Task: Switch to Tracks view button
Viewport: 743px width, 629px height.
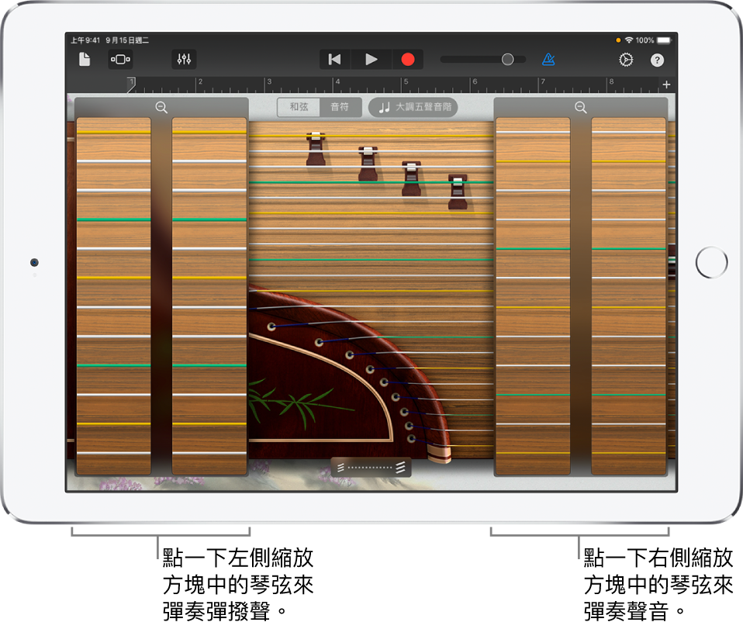Action: (x=120, y=60)
